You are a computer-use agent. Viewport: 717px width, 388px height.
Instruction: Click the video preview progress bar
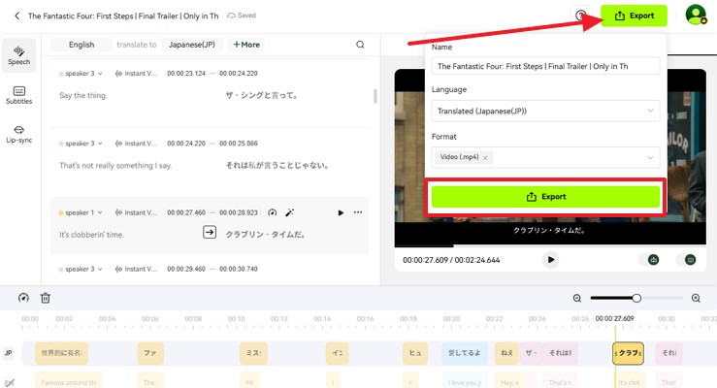(550, 245)
